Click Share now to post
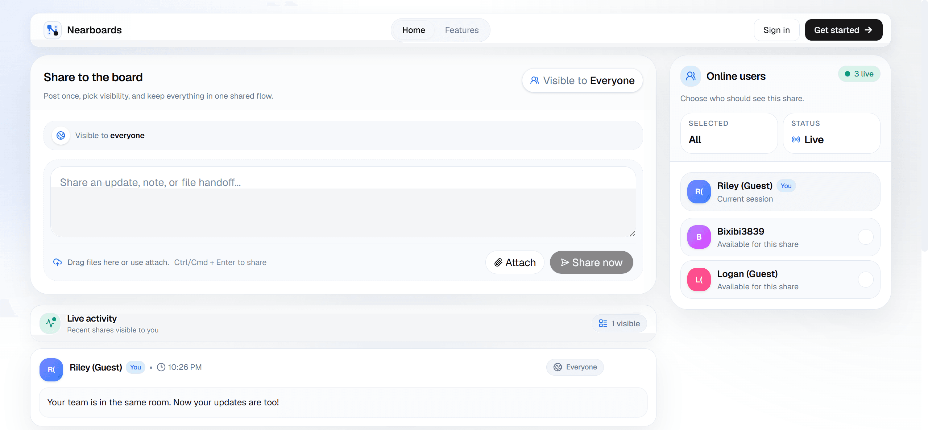The image size is (928, 430). point(592,262)
